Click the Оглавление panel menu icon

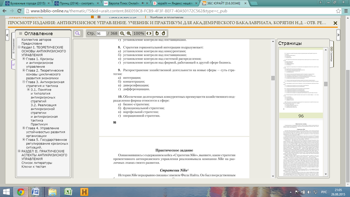pos(20,34)
